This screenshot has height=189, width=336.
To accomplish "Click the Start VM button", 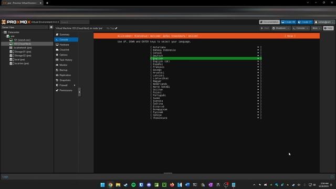I will (265, 28).
